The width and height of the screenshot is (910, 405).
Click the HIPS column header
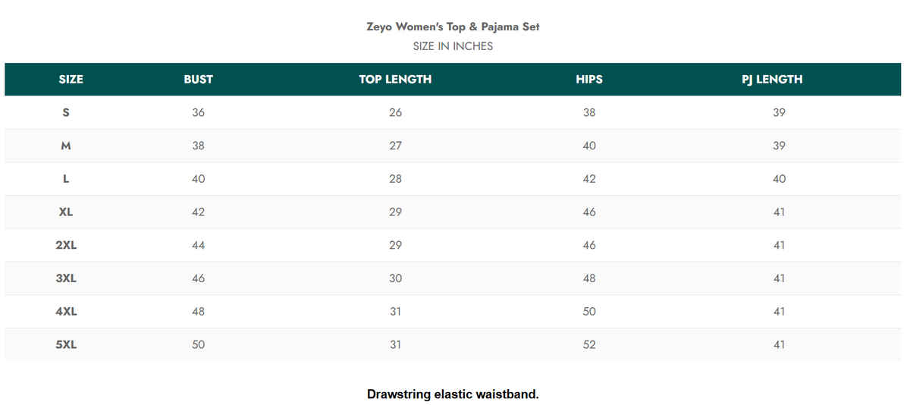coord(589,79)
